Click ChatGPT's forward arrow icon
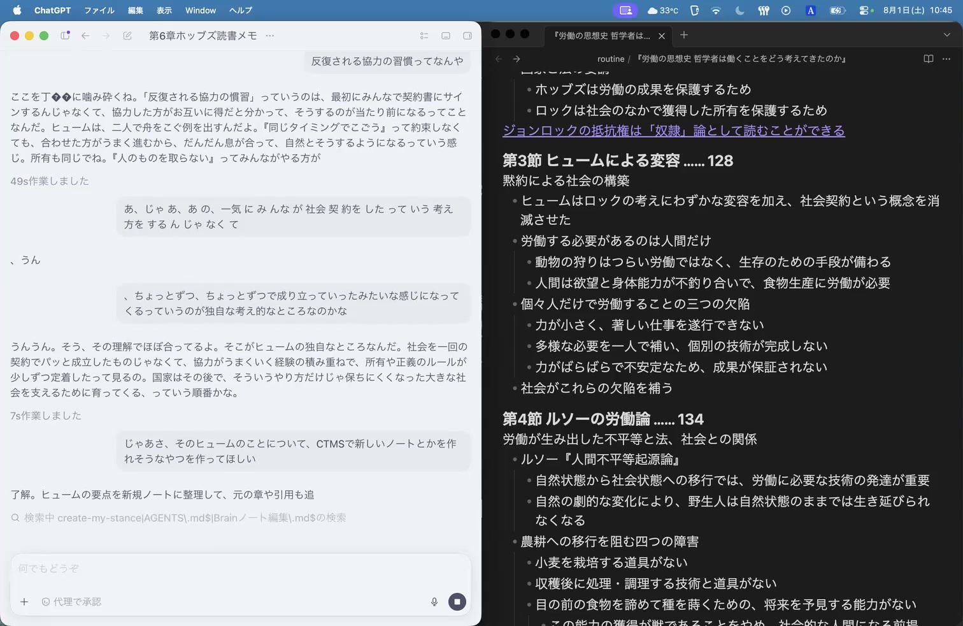Image resolution: width=963 pixels, height=626 pixels. tap(106, 36)
